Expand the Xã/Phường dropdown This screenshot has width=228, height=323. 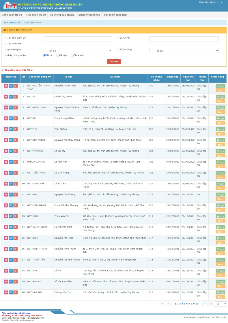[x=184, y=50]
